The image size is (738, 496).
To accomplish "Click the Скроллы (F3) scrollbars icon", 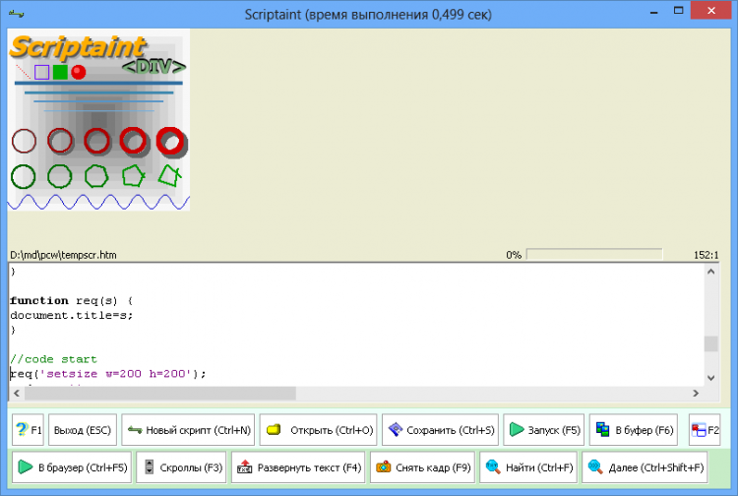I will click(150, 466).
